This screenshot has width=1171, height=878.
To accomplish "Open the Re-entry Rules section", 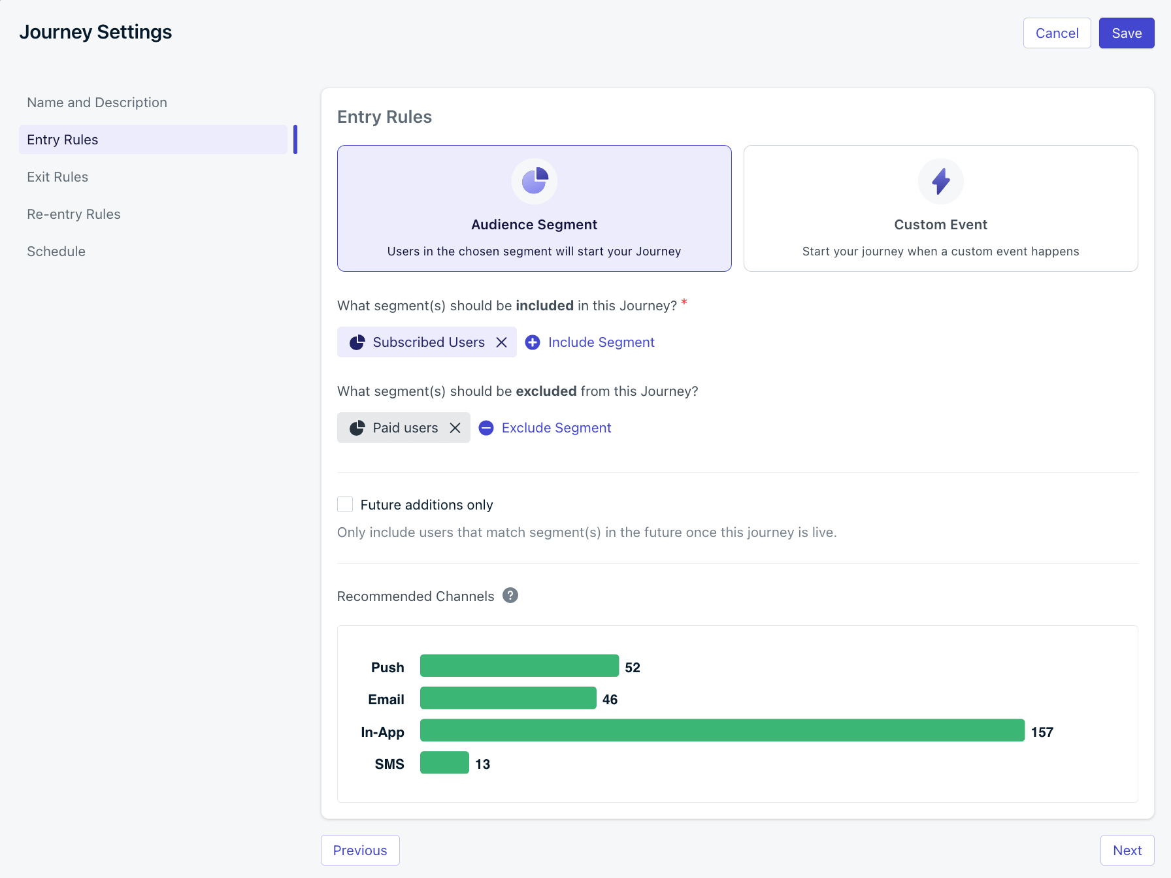I will [x=73, y=214].
